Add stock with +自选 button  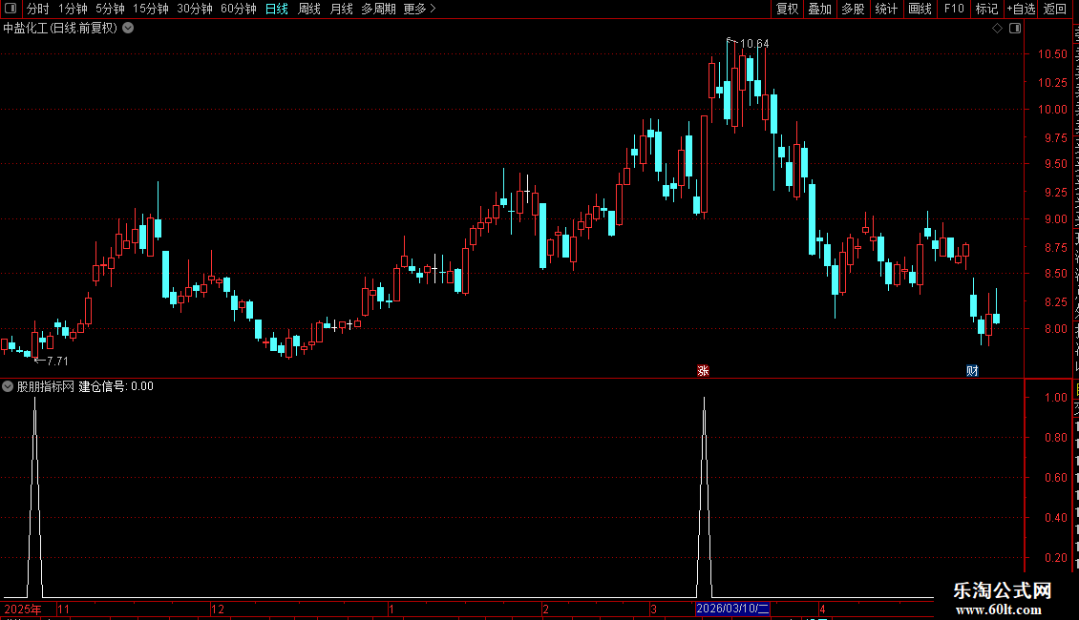[x=1021, y=9]
